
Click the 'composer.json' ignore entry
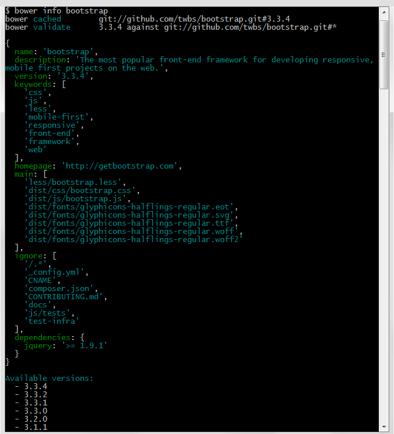point(59,289)
